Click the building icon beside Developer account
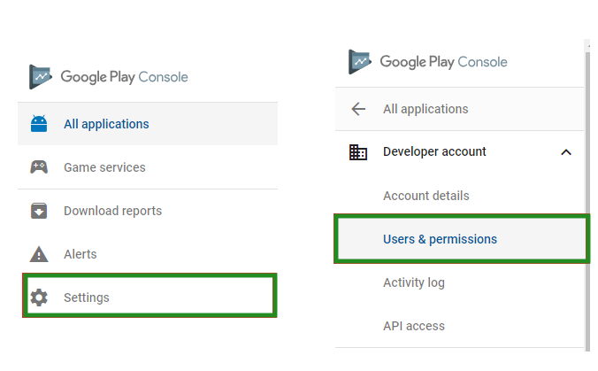Screen dimensions: 598x371 (358, 152)
